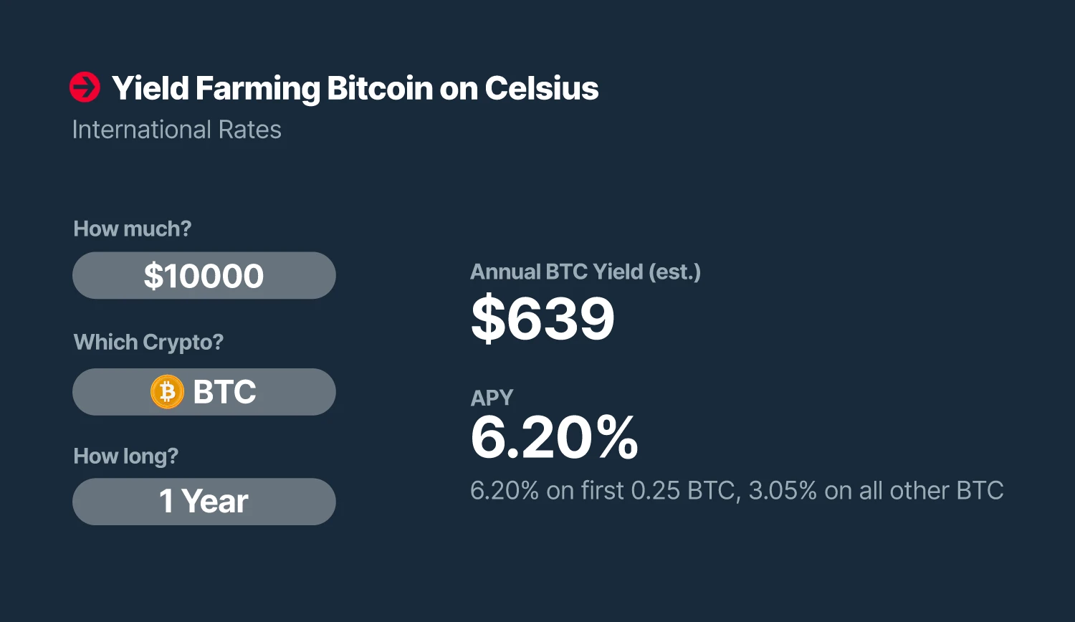Click the 'How long?' label
The height and width of the screenshot is (622, 1075).
point(126,456)
